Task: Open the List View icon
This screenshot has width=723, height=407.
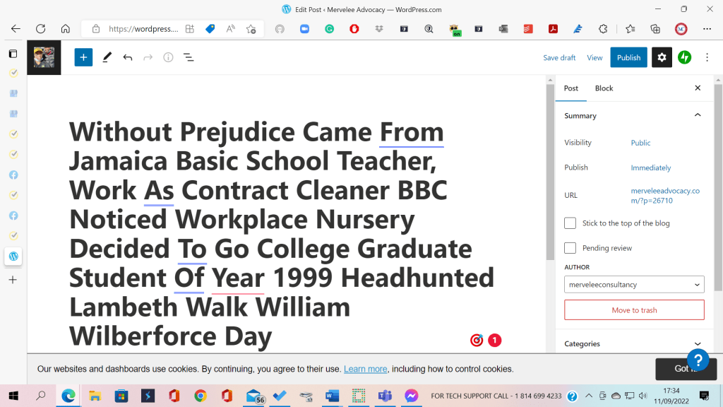Action: [x=189, y=57]
